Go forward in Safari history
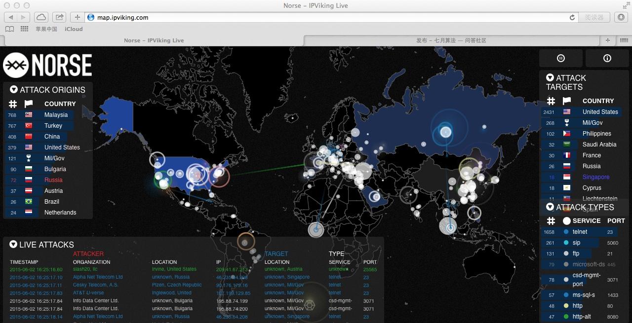Viewport: 632px width, 323px height. [x=24, y=17]
